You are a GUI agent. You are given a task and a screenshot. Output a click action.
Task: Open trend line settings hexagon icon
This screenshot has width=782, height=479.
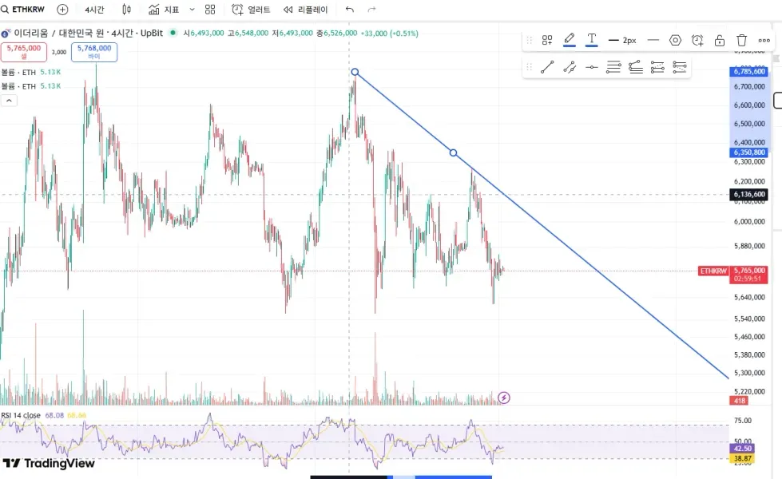coord(675,40)
